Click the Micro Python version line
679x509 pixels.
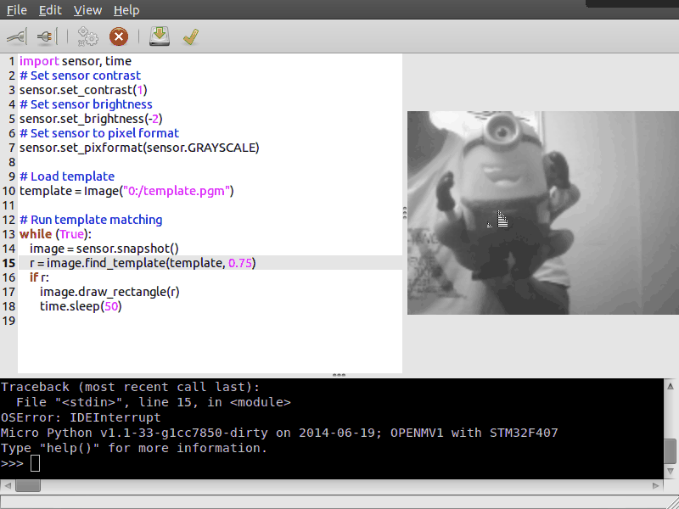tap(279, 433)
